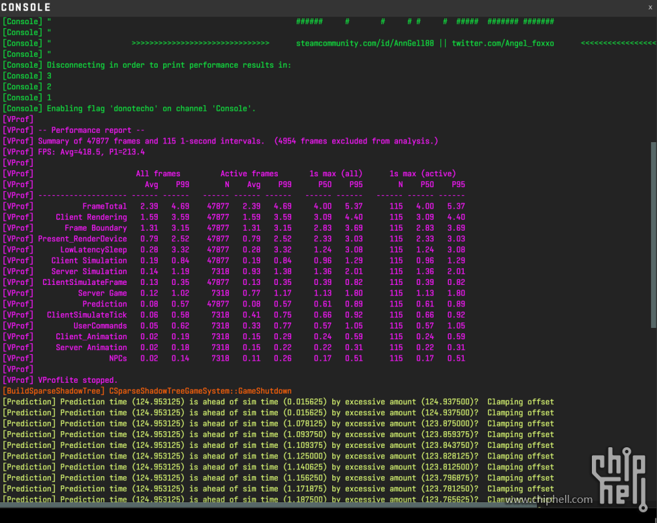Click the 47877 frame count in the FrameTotal row
Image resolution: width=657 pixels, height=523 pixels.
(218, 207)
